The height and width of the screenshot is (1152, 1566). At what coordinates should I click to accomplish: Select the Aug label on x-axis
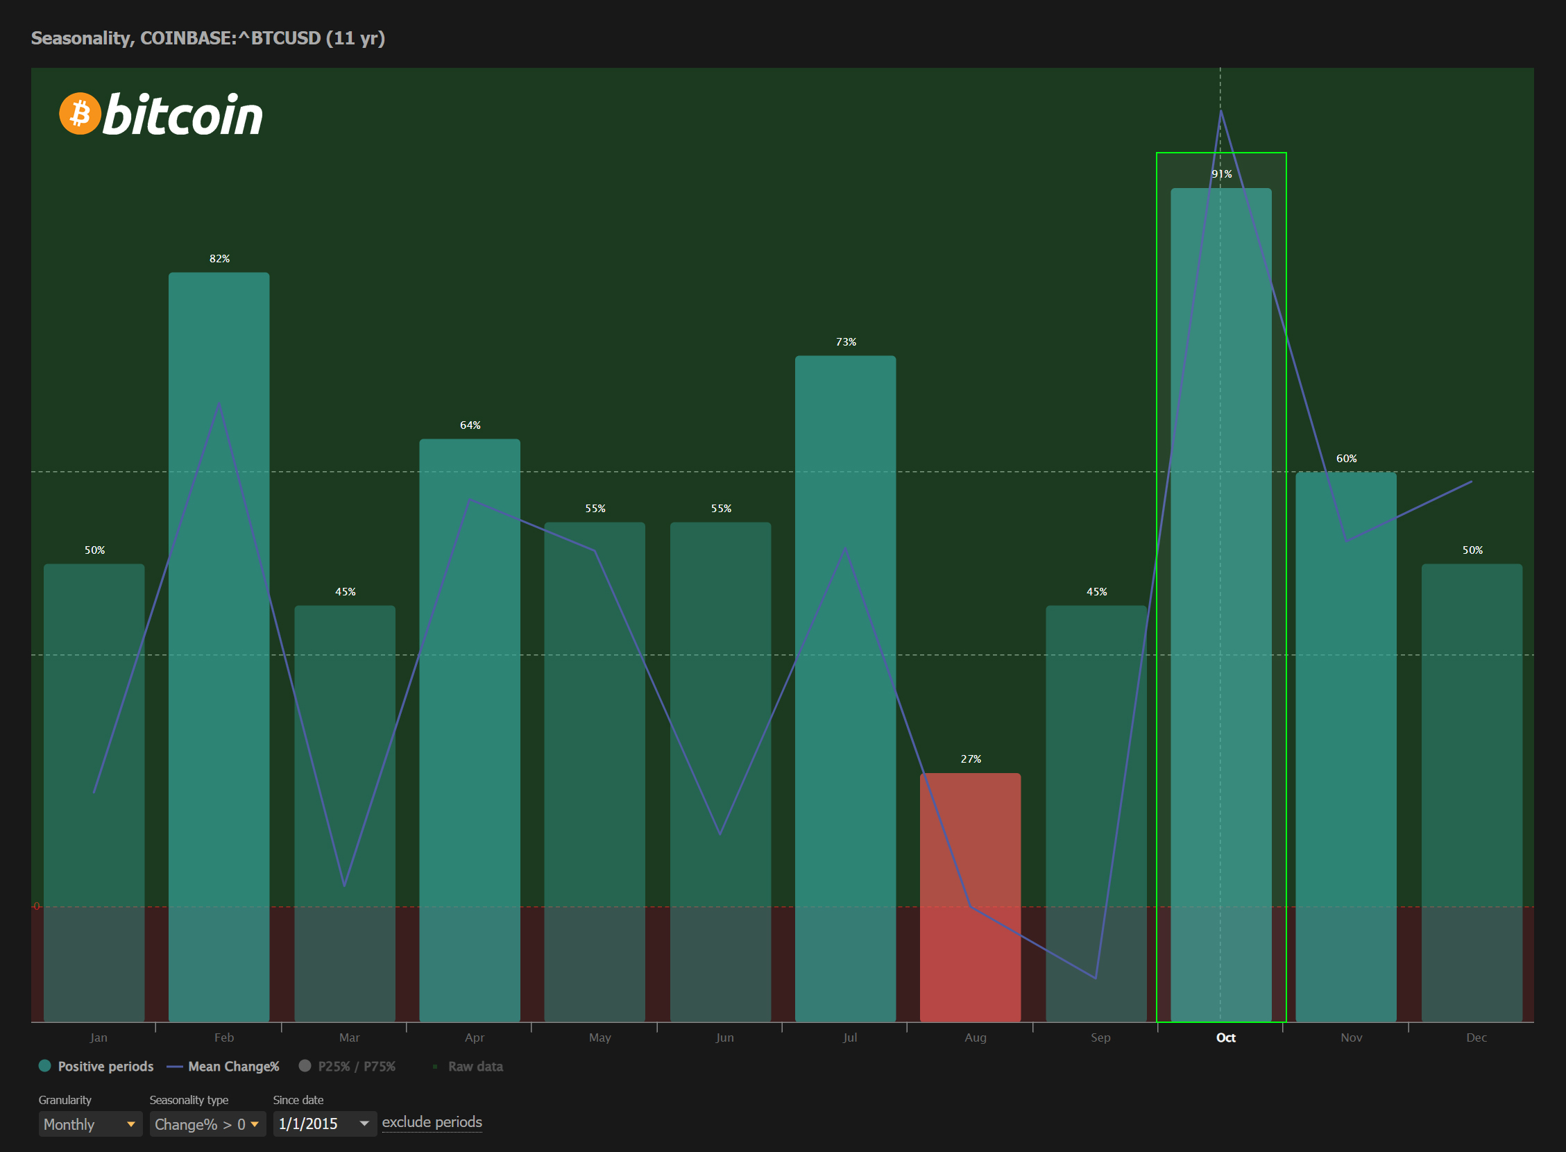click(x=975, y=1037)
